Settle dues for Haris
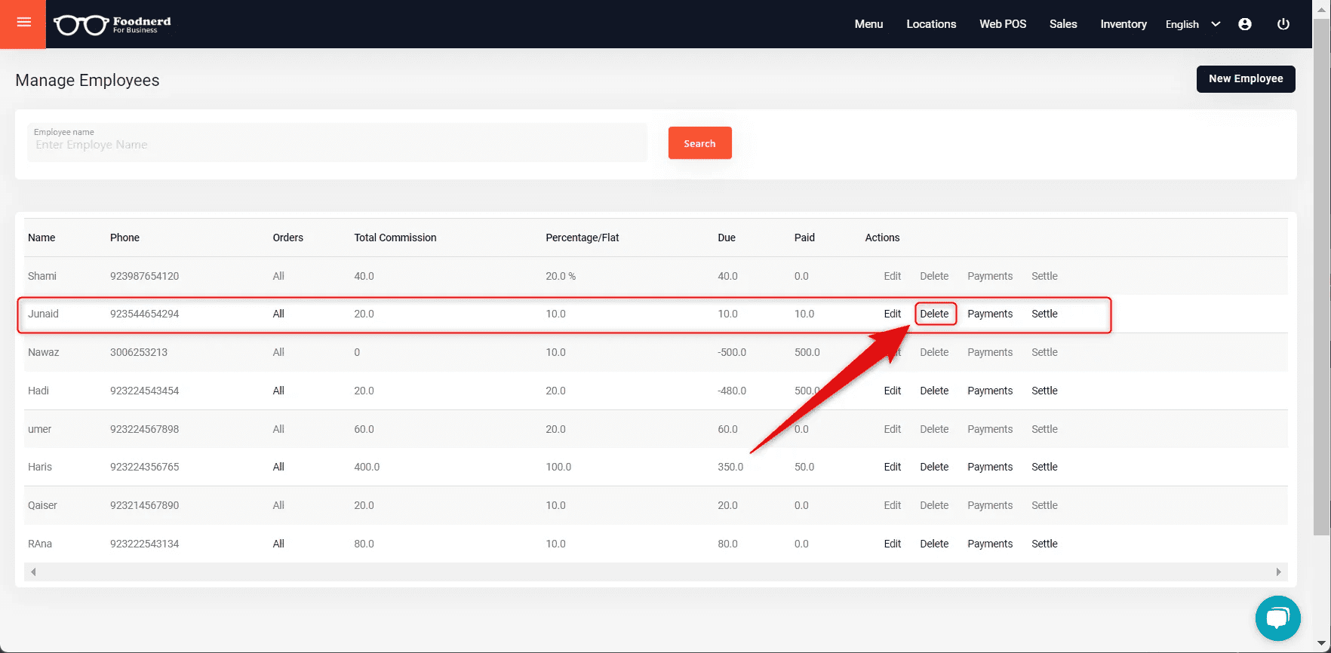This screenshot has height=653, width=1331. (1044, 467)
